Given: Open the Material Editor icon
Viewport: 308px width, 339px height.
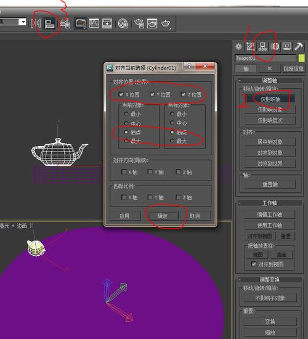Looking at the screenshot, I should click(123, 23).
